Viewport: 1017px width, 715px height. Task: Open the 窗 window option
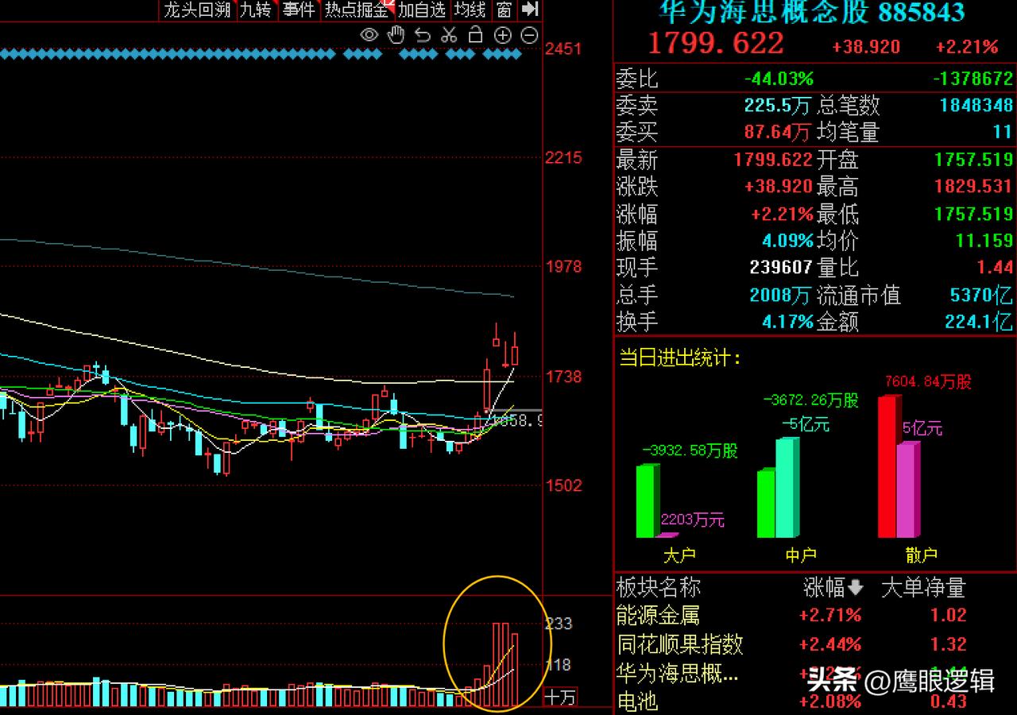click(x=504, y=10)
